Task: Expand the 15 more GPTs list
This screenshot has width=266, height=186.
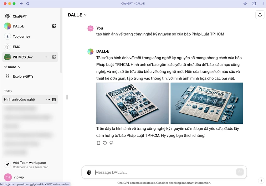Action: (x=12, y=67)
